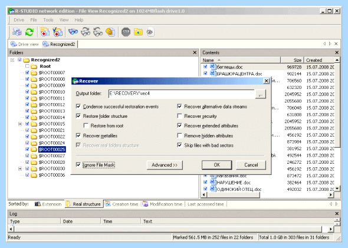Close the Recover dialog
The height and width of the screenshot is (248, 348).
pyautogui.click(x=266, y=81)
